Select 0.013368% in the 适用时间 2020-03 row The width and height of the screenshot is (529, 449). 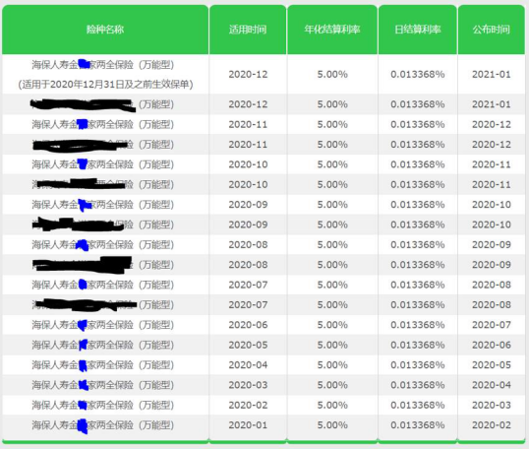tap(418, 385)
